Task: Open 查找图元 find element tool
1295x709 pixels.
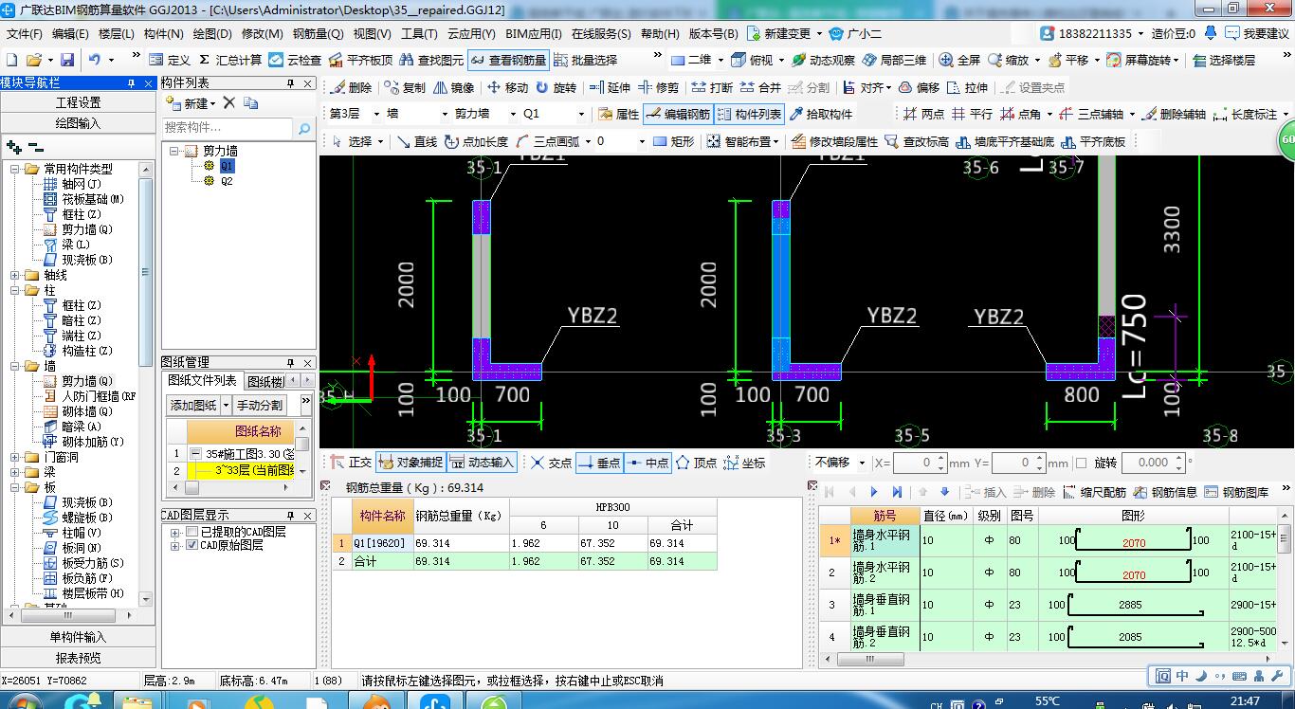Action: pos(431,60)
